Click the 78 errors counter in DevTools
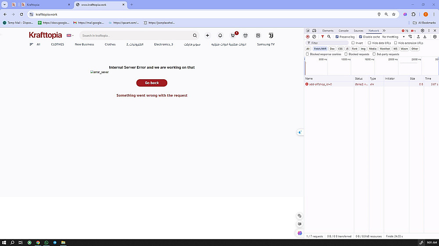This screenshot has height=246, width=439. pyautogui.click(x=405, y=31)
